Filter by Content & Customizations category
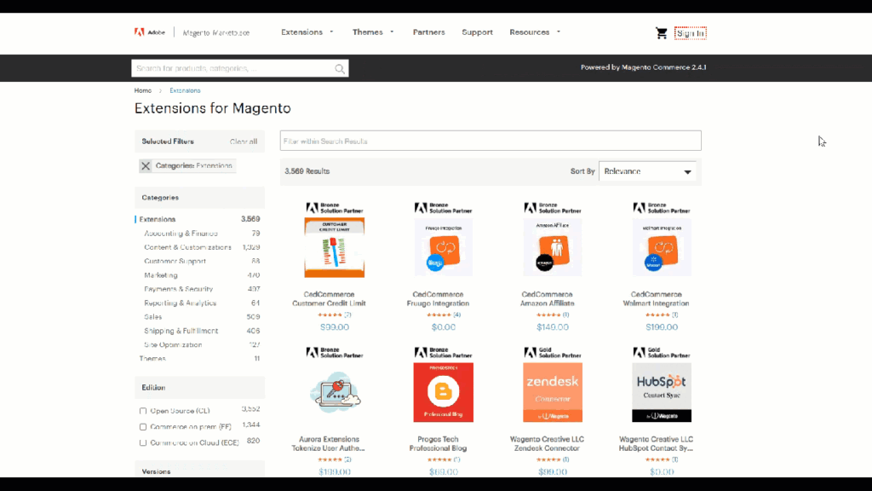Image resolution: width=872 pixels, height=491 pixels. 187,247
